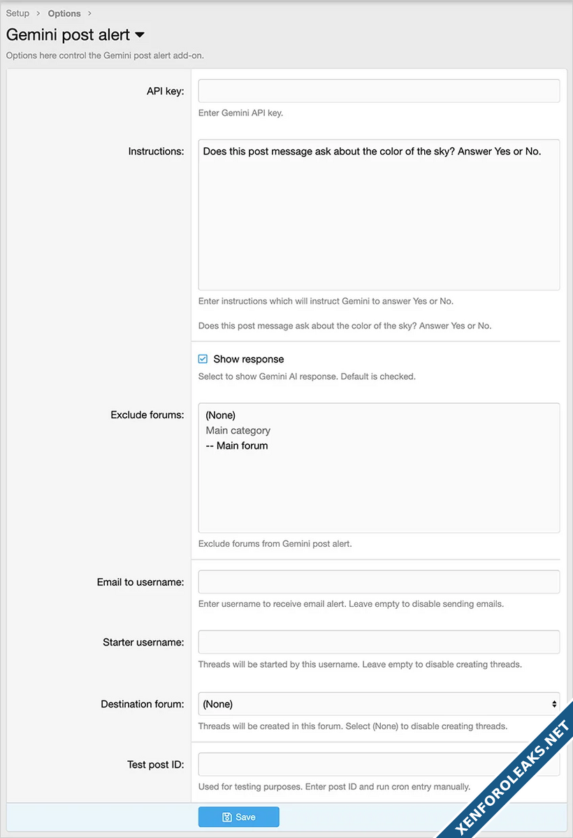Click the Test post ID field

coord(379,764)
